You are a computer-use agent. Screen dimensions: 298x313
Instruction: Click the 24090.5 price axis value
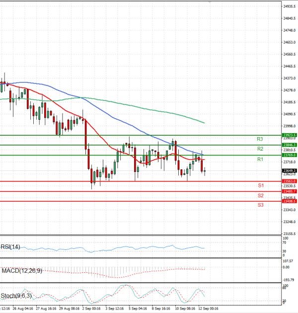pos(290,114)
